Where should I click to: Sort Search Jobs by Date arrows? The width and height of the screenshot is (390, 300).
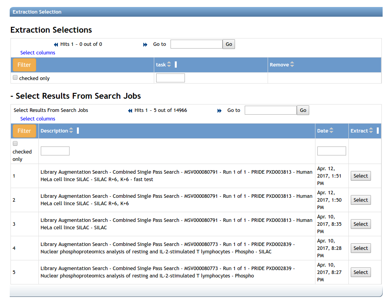point(331,131)
